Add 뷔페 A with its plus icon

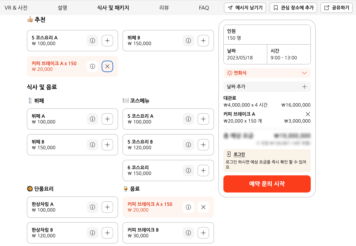click(x=107, y=119)
